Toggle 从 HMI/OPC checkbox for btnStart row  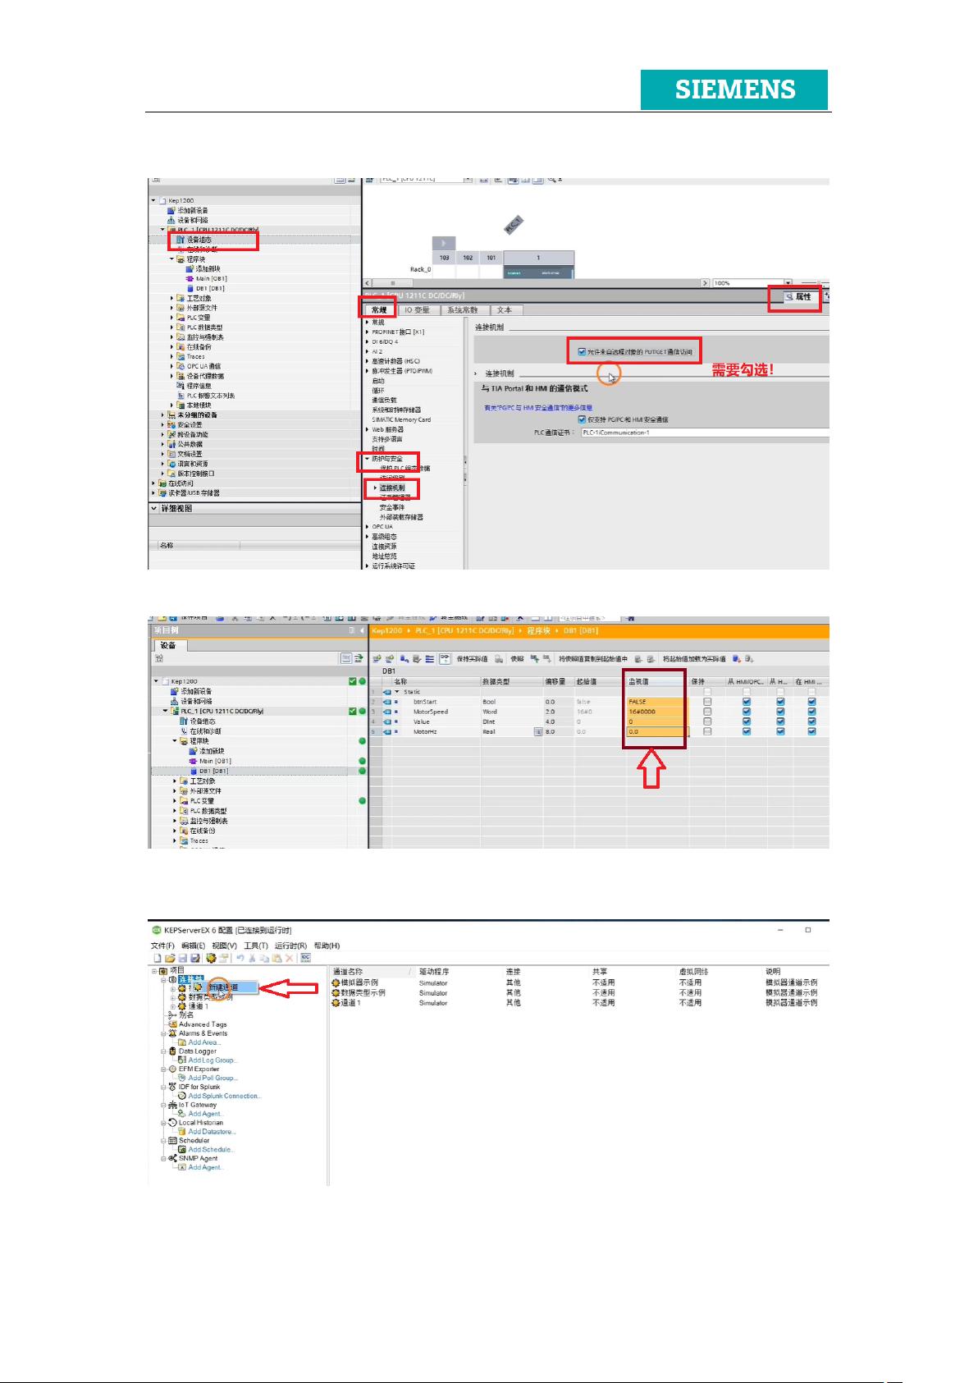[x=747, y=702]
